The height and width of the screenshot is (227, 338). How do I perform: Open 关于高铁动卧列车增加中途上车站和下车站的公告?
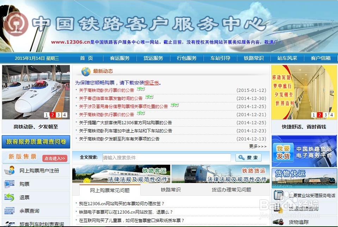[x=125, y=131]
